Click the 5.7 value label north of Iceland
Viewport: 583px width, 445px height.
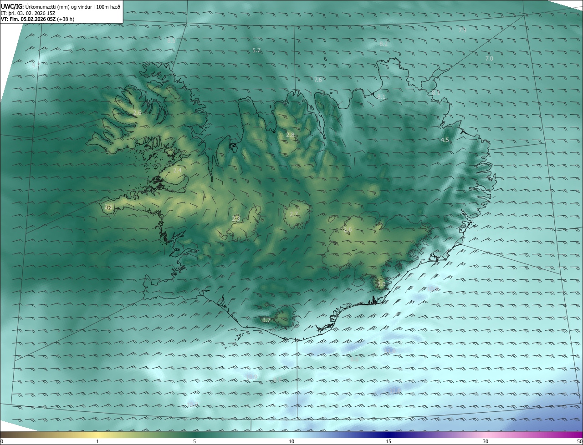pyautogui.click(x=256, y=50)
